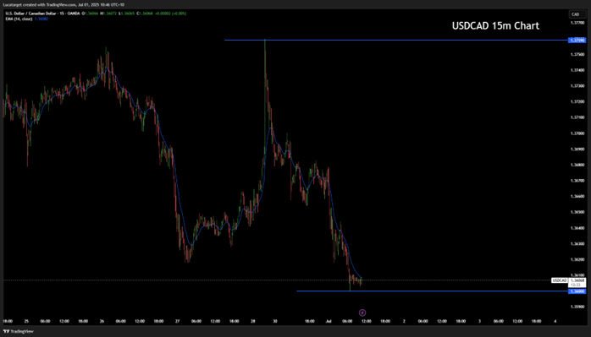Image resolution: width=591 pixels, height=337 pixels.
Task: Click the USDCAD last price tag
Action: (x=560, y=280)
